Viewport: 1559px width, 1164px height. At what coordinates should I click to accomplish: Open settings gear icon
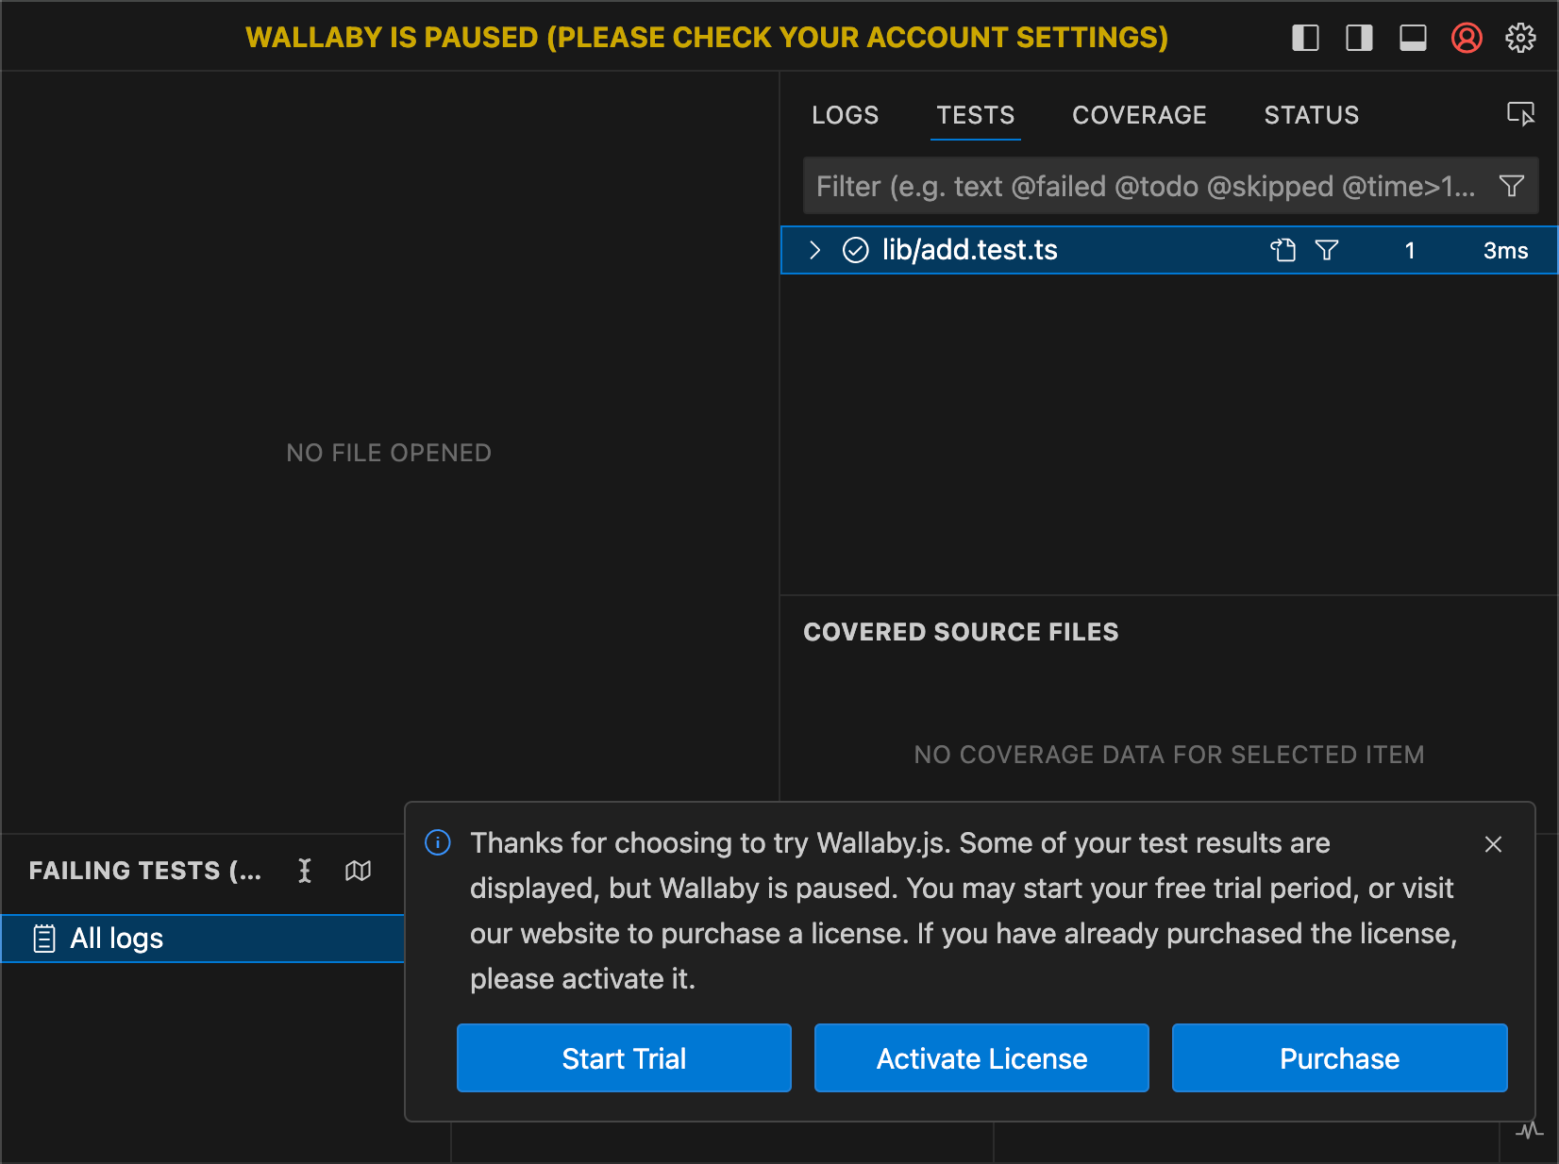click(1520, 38)
